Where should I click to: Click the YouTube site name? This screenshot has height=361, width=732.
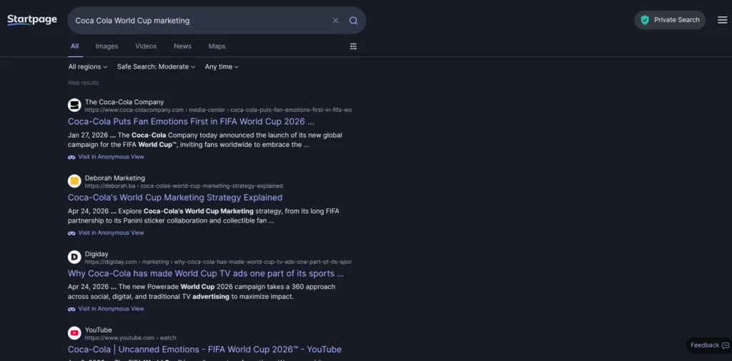tap(98, 330)
